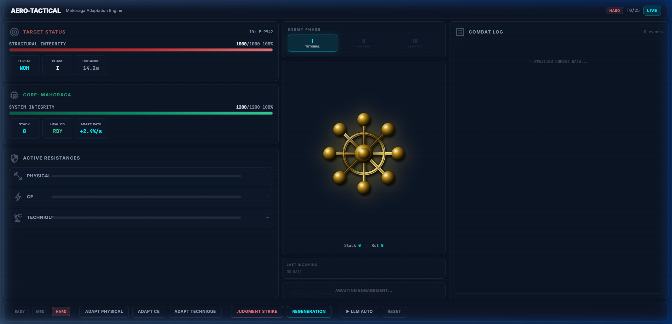
Task: Start LLM Auto play
Action: pyautogui.click(x=359, y=311)
